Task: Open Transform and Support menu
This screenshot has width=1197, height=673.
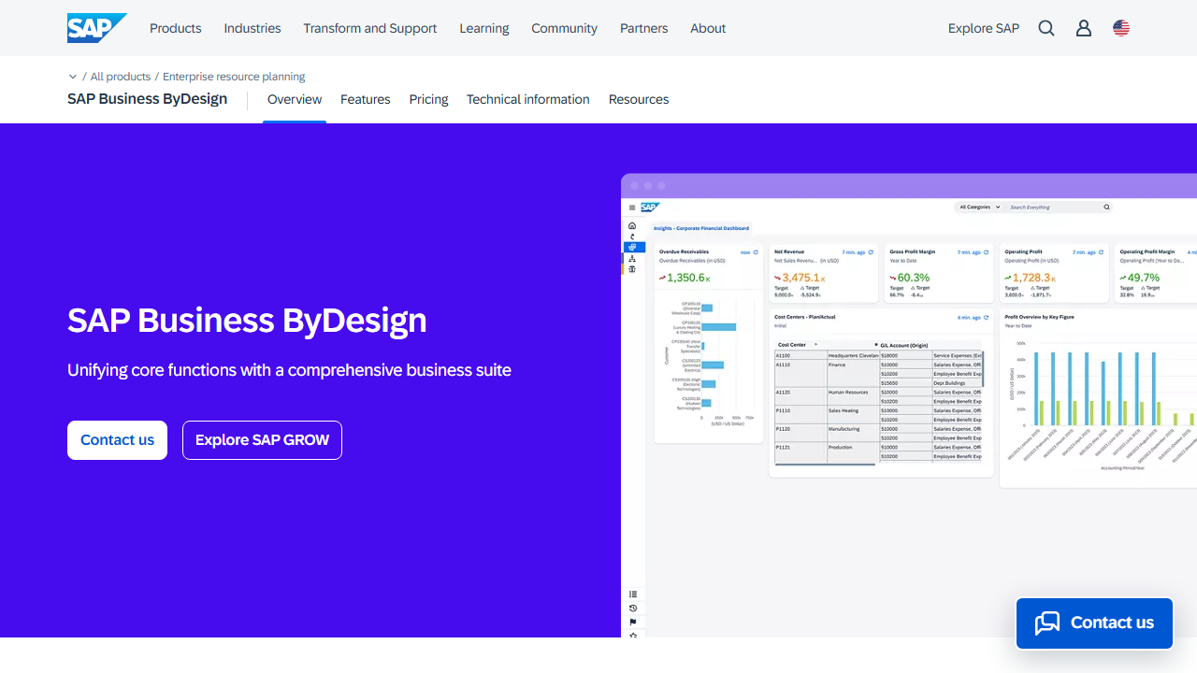Action: 370,28
